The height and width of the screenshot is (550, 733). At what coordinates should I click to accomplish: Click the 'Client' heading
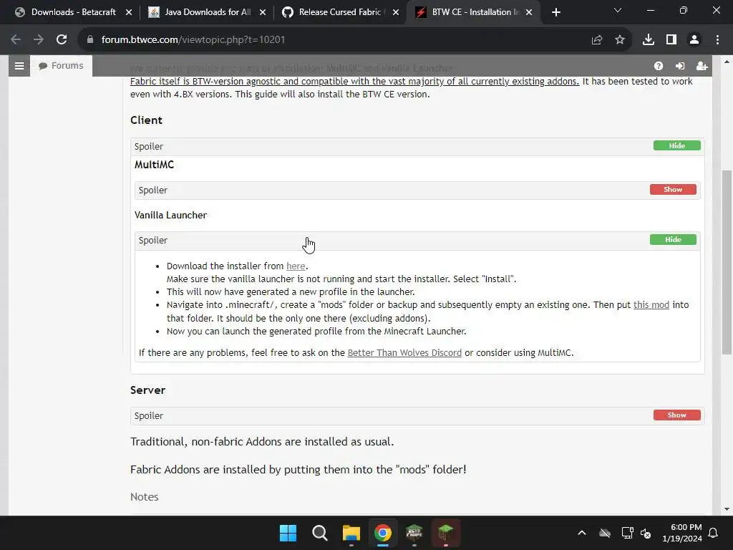tap(146, 120)
